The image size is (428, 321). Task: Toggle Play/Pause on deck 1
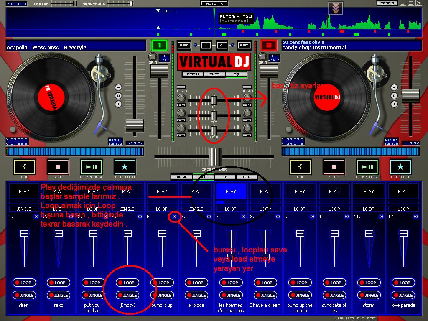click(92, 167)
